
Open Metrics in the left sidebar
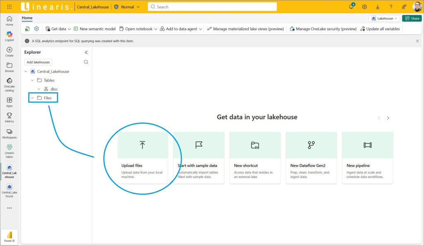tap(9, 118)
